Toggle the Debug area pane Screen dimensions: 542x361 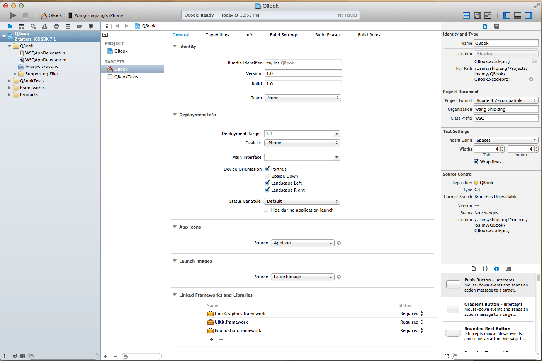[518, 15]
